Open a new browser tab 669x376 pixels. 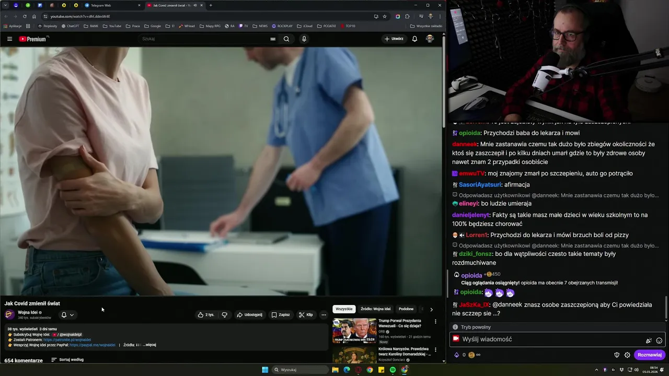(211, 5)
